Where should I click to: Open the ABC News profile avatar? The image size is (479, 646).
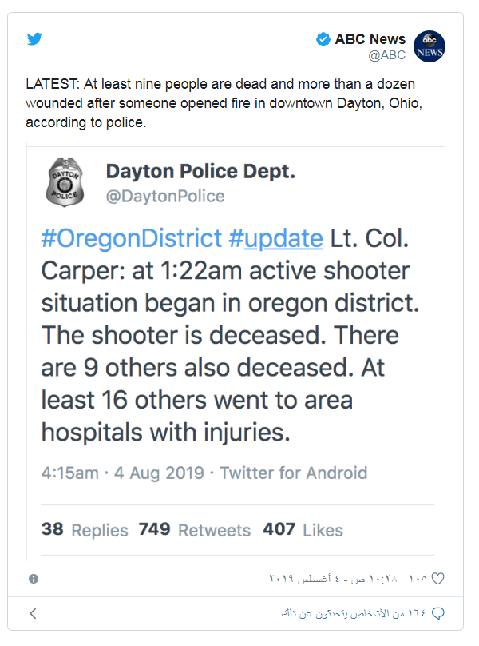pyautogui.click(x=430, y=46)
